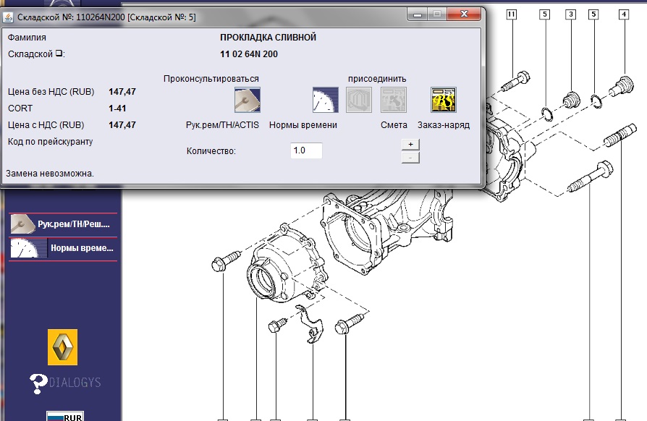Maximize the part info dialog window
Screen dimensions: 647x421
pyautogui.click(x=437, y=14)
